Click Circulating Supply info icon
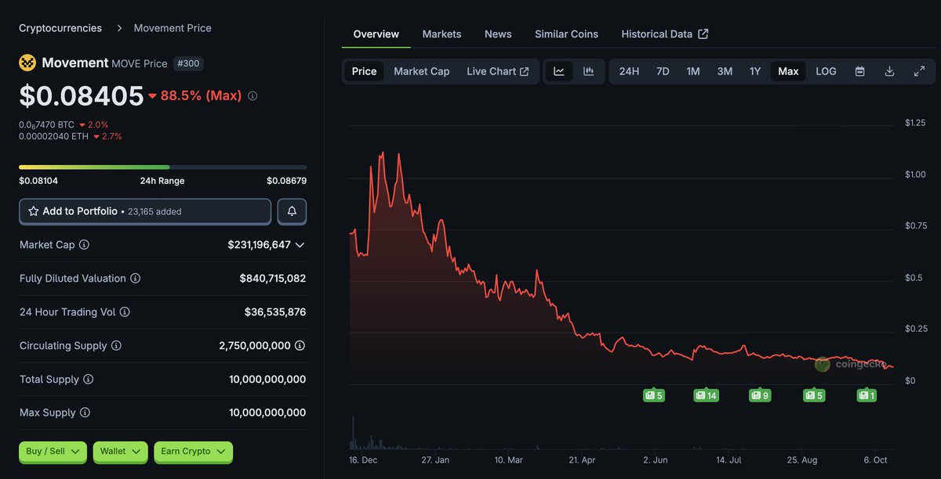 [x=116, y=346]
